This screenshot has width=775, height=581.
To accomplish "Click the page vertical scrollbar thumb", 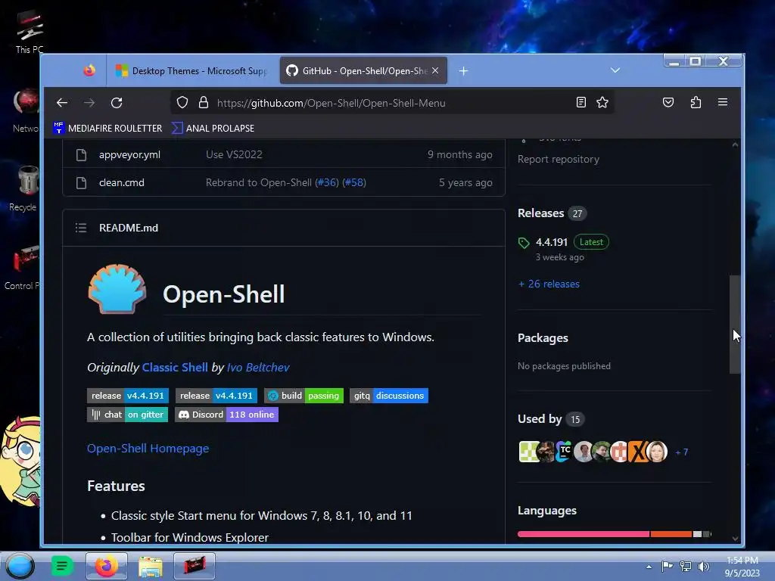I will pos(735,324).
